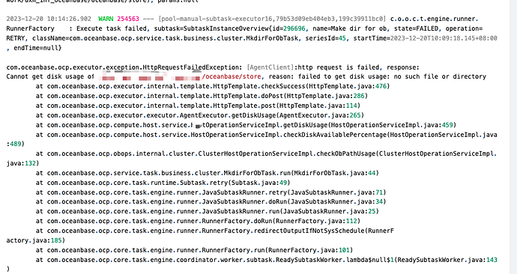
Task: Click the RunnerFactory.java:112 doRun frame
Action: coord(318,221)
